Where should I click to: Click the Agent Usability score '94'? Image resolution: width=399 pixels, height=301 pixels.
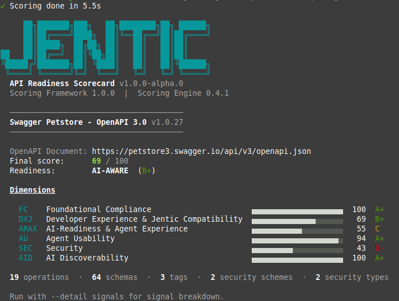[361, 238]
